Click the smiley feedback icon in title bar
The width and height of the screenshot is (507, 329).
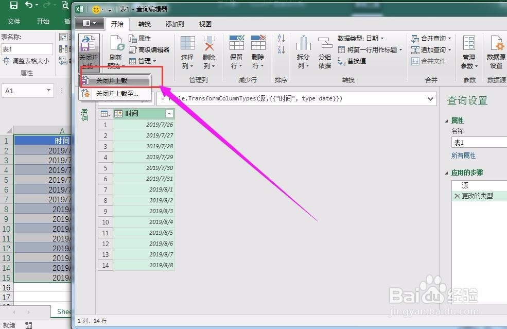point(96,9)
